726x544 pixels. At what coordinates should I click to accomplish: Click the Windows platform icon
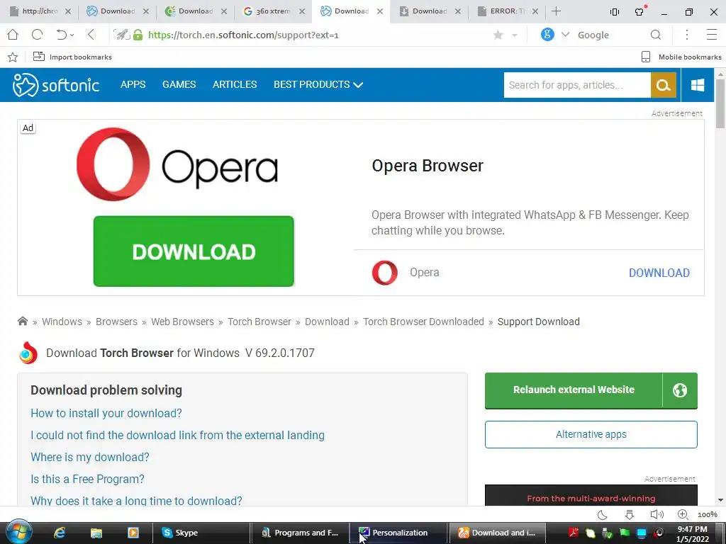(698, 85)
